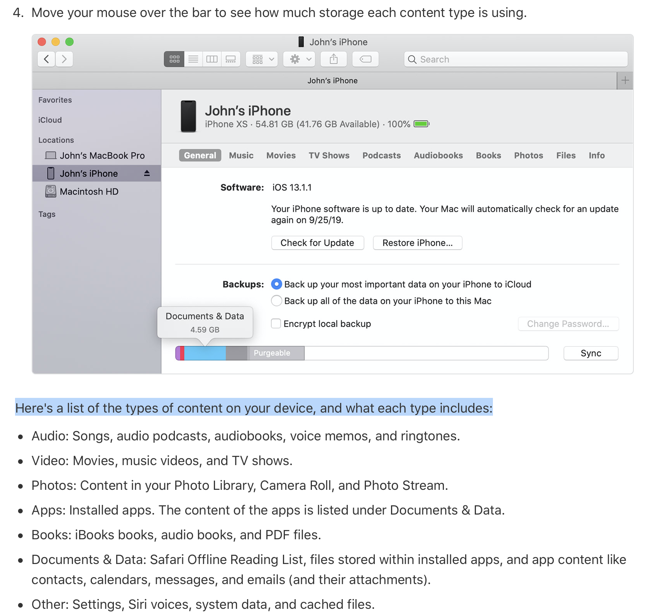Open the TV Shows tab
Image resolution: width=650 pixels, height=615 pixels.
329,155
